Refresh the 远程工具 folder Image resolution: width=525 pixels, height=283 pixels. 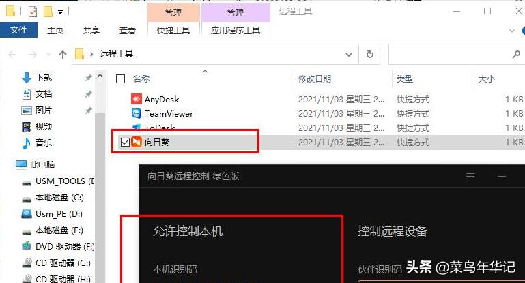369,54
